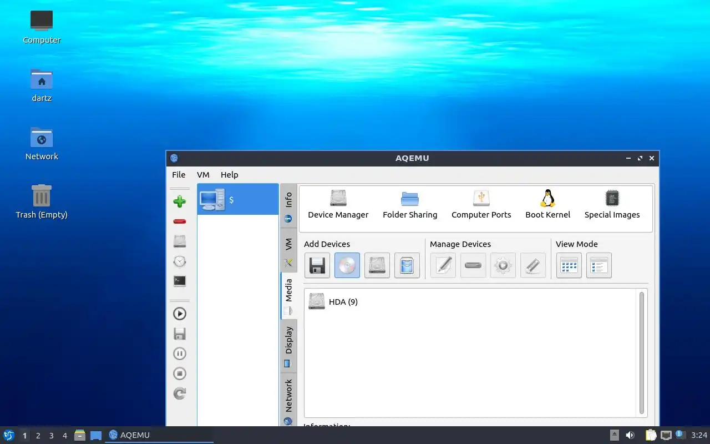
Task: Save the VM state with the floppy icon
Action: click(x=179, y=334)
